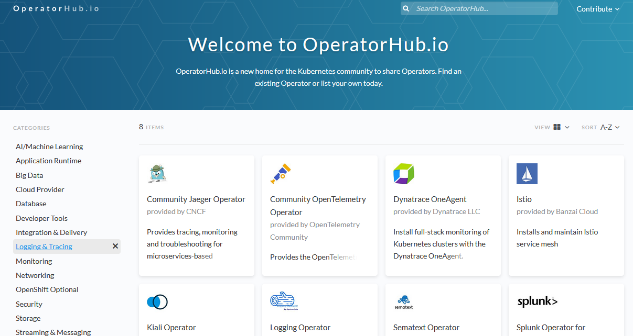Click the '8 items' count label
Image resolution: width=633 pixels, height=336 pixels.
coord(151,127)
